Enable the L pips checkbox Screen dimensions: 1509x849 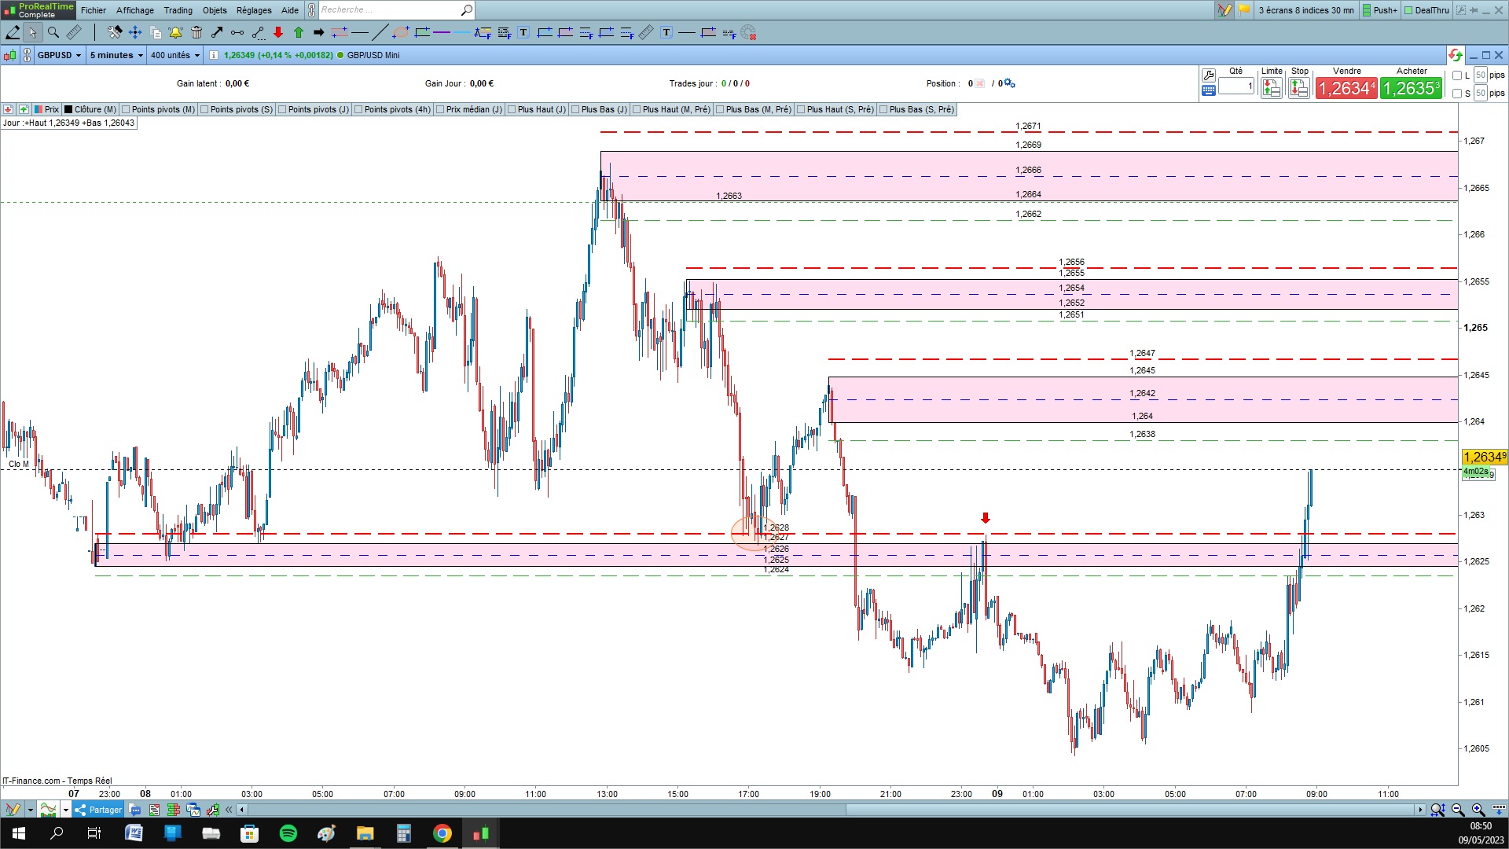coord(1457,75)
